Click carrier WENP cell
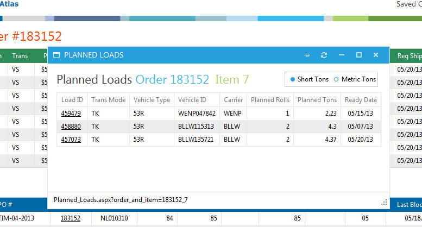The height and width of the screenshot is (227, 422). (233, 113)
